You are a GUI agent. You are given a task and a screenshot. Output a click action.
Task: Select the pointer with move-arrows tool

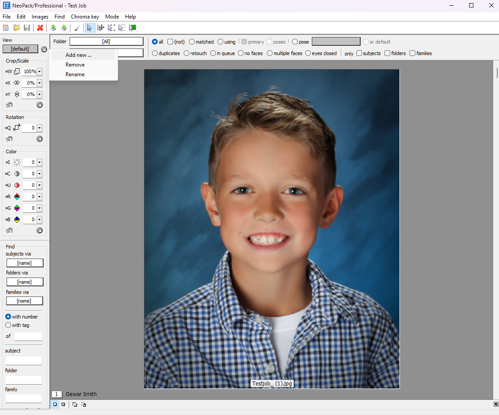100,28
